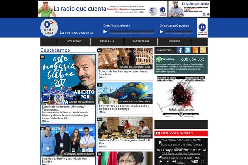Screen dimensions: 248x165
Task: Open the Programas menu
Action: click(x=107, y=42)
